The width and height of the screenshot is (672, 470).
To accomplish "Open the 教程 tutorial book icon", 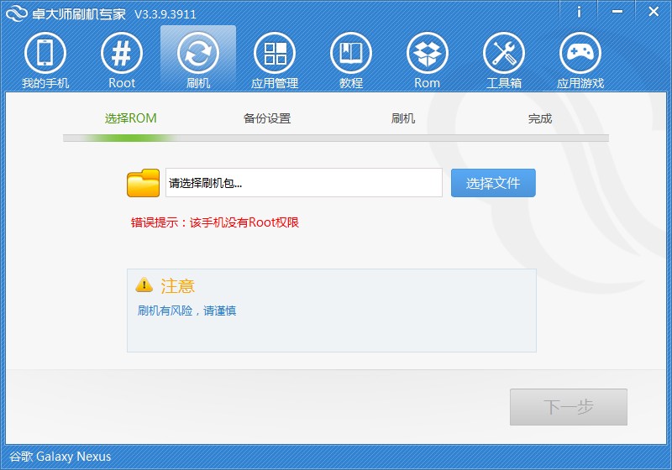I will (x=351, y=53).
